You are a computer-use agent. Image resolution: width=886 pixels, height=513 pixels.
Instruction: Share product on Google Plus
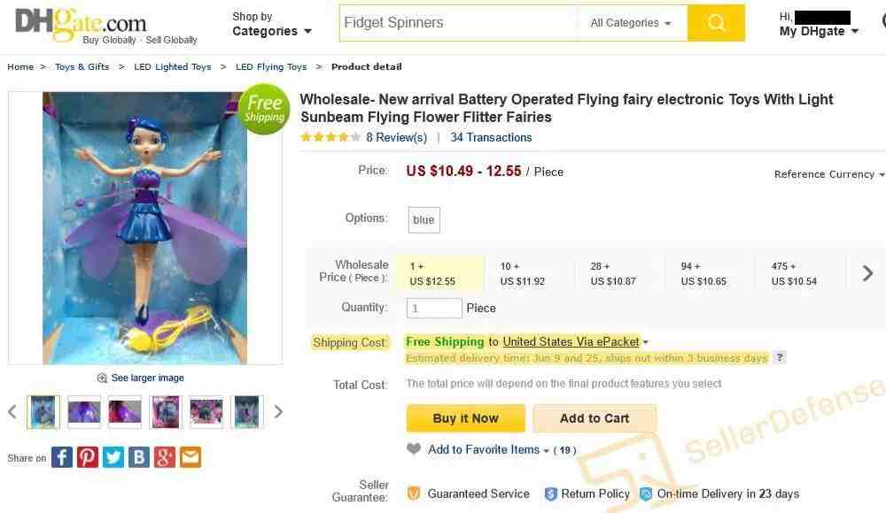tap(165, 457)
